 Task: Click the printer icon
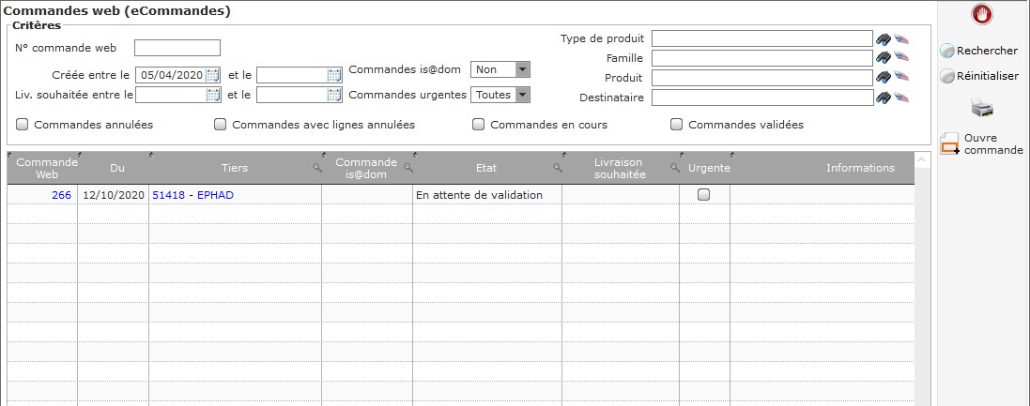[x=982, y=107]
